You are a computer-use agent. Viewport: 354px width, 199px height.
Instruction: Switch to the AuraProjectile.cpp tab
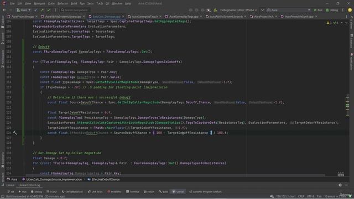pos(22,17)
